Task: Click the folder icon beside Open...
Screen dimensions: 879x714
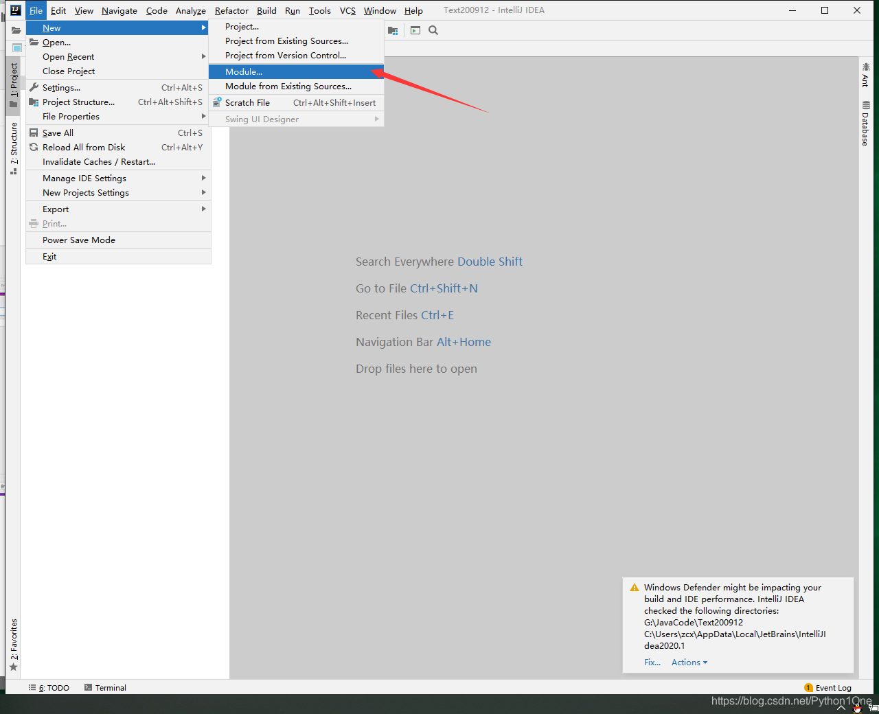Action: click(34, 42)
